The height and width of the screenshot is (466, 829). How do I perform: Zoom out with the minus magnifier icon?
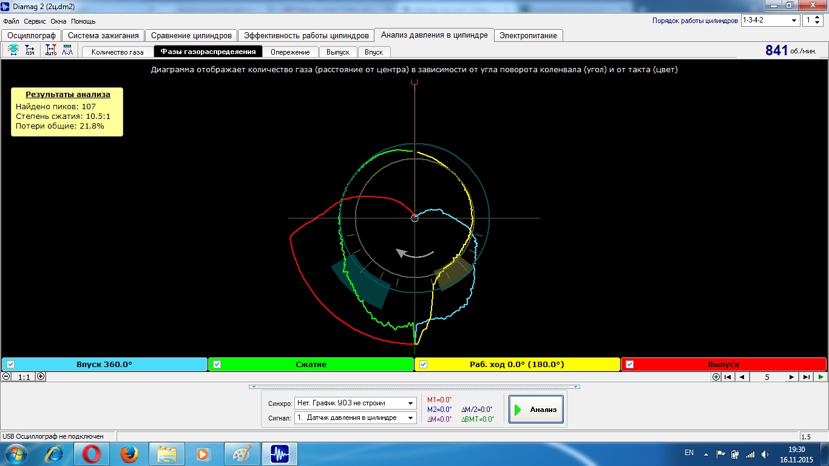[x=6, y=376]
